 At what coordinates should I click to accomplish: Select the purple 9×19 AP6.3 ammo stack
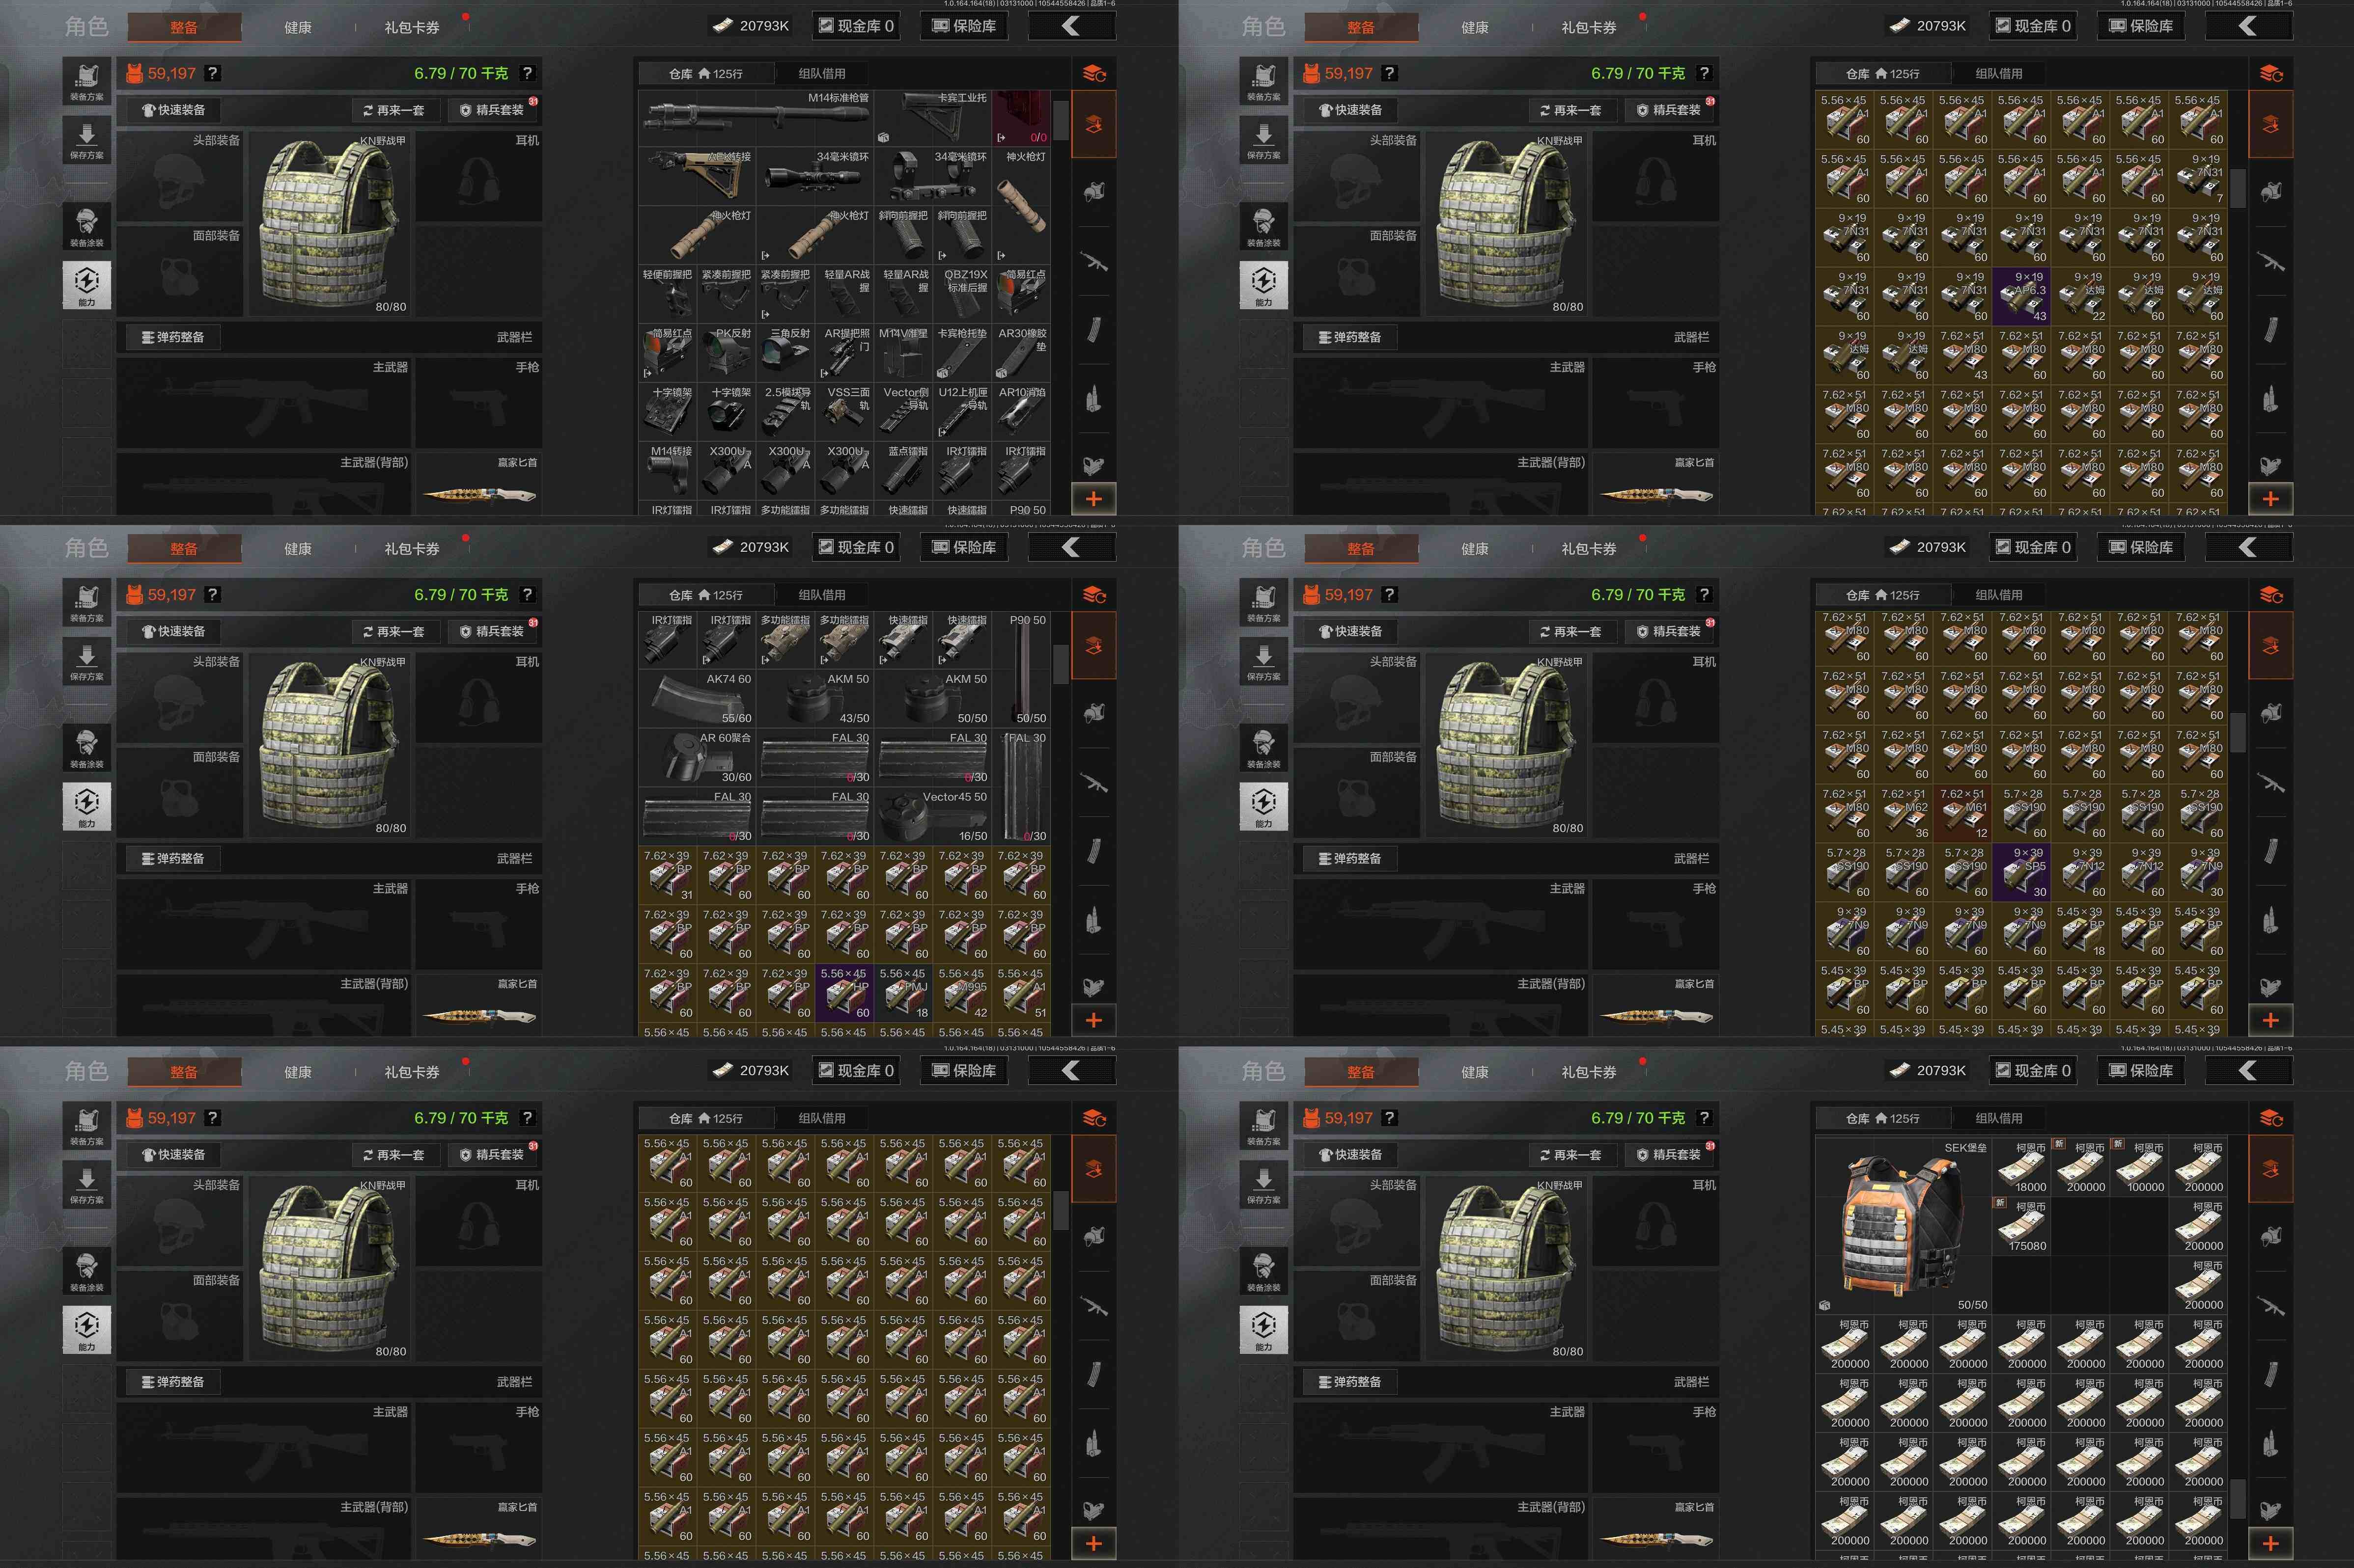(2021, 295)
